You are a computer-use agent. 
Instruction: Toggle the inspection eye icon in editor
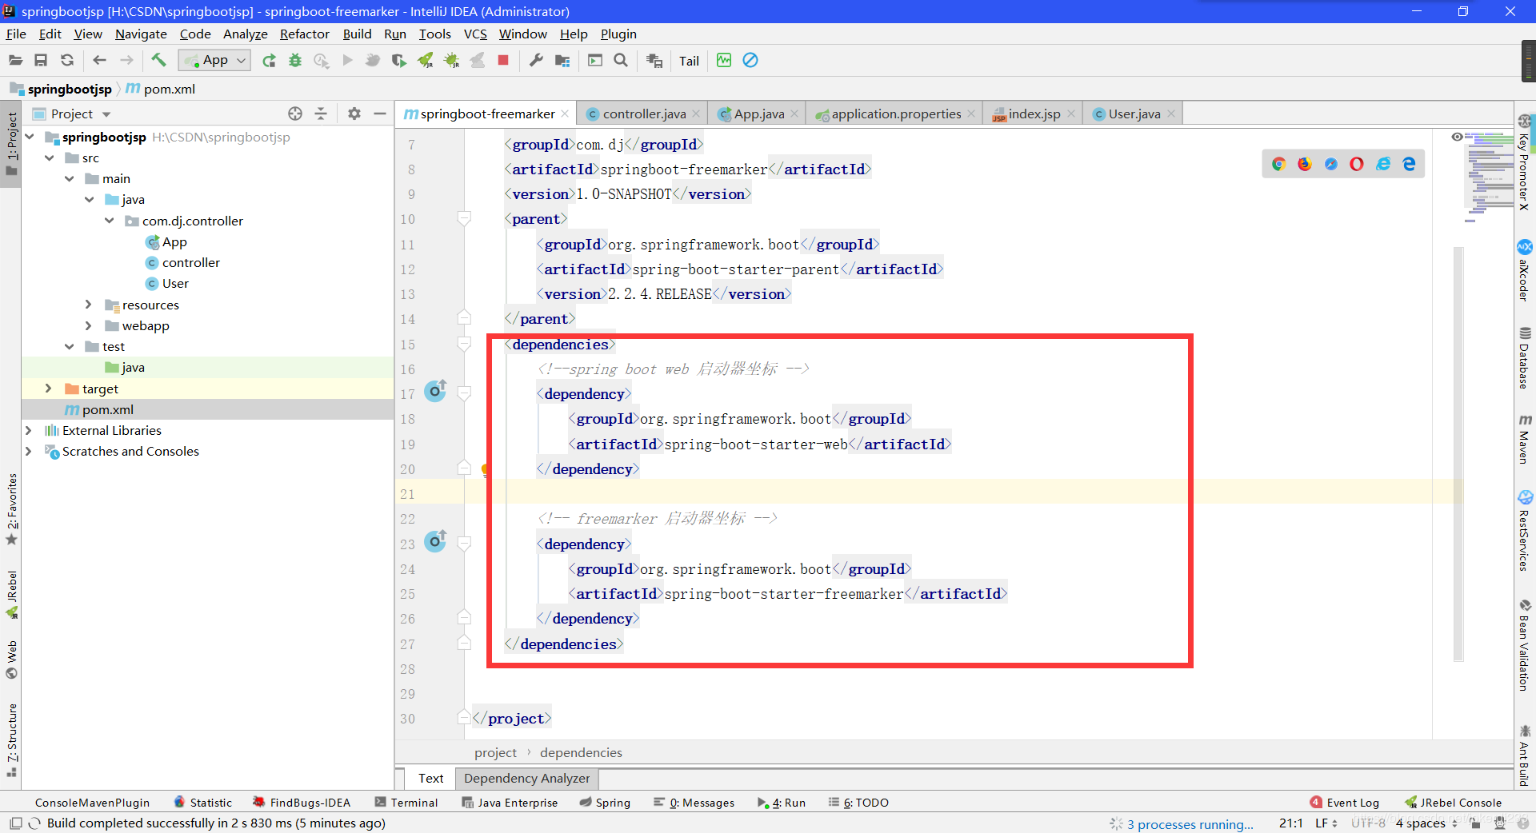tap(1458, 137)
